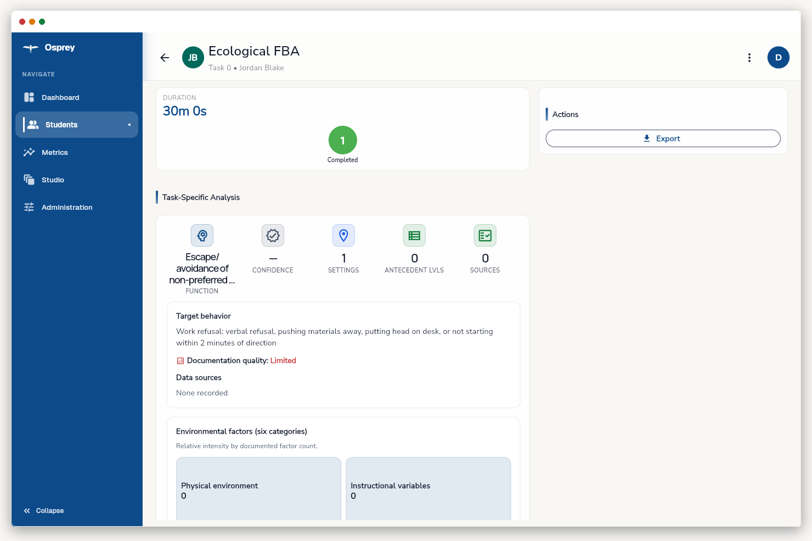Open Dashboard from the sidebar
This screenshot has width=812, height=541.
(77, 97)
